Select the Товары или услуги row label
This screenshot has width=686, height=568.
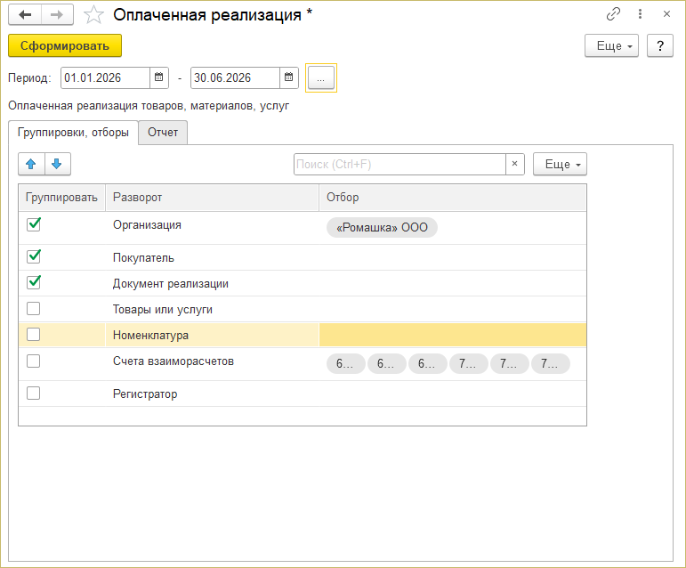[163, 310]
